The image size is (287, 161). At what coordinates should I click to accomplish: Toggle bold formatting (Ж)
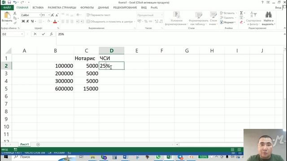coord(23,21)
